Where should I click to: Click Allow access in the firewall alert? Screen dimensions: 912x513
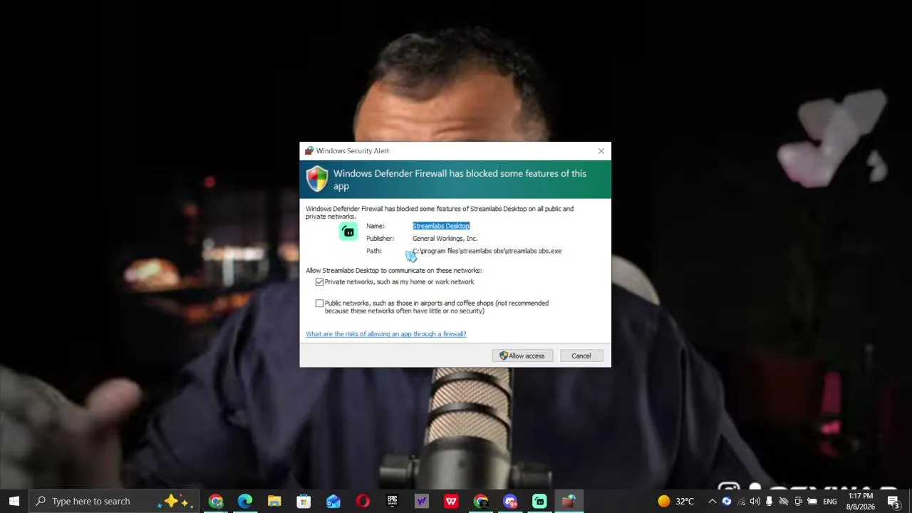[x=522, y=356]
